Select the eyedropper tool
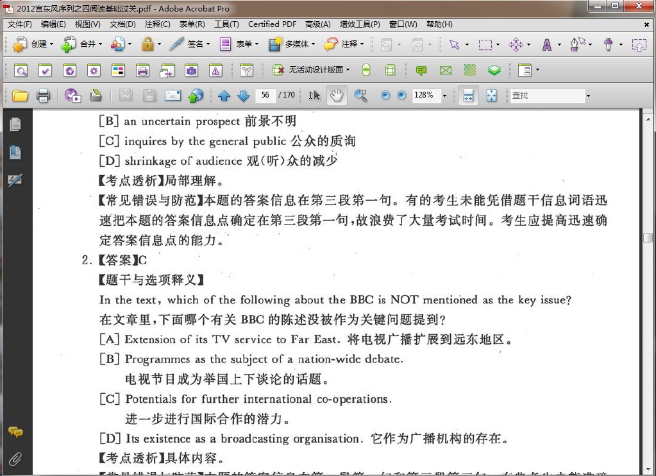Screen dimensions: 656x476 (609, 44)
